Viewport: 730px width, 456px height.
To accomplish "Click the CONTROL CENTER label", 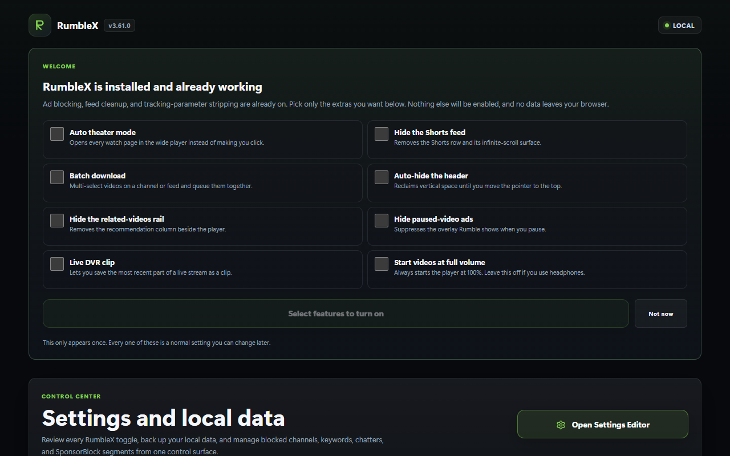I will tap(71, 397).
